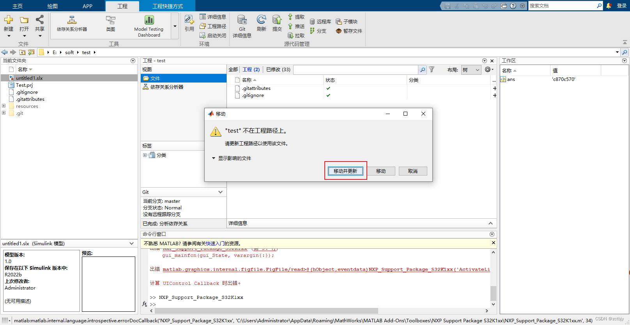The width and height of the screenshot is (630, 325).
Task: Open the project view gear settings
Action: coord(489,69)
